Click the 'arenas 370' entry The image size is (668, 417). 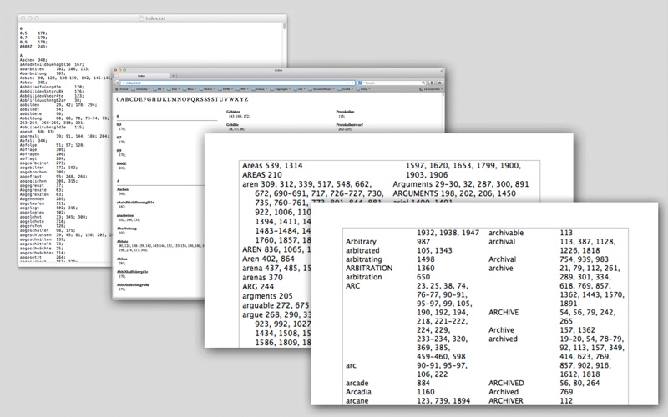pos(262,278)
